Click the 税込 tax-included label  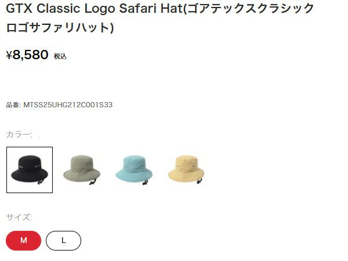point(60,56)
